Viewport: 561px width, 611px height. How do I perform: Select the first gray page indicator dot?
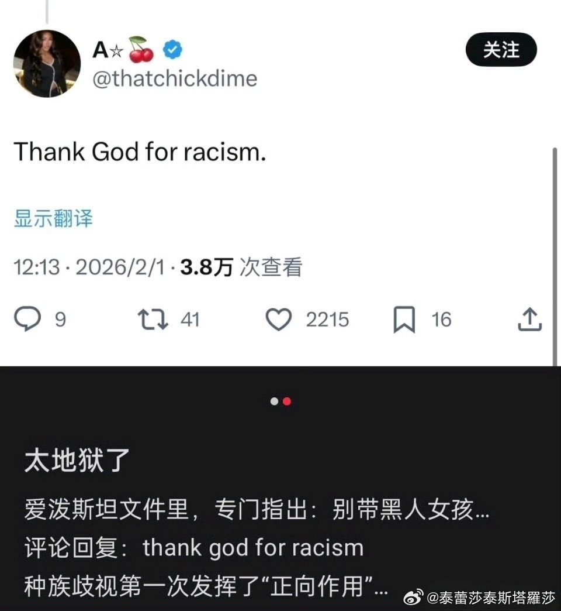[274, 401]
